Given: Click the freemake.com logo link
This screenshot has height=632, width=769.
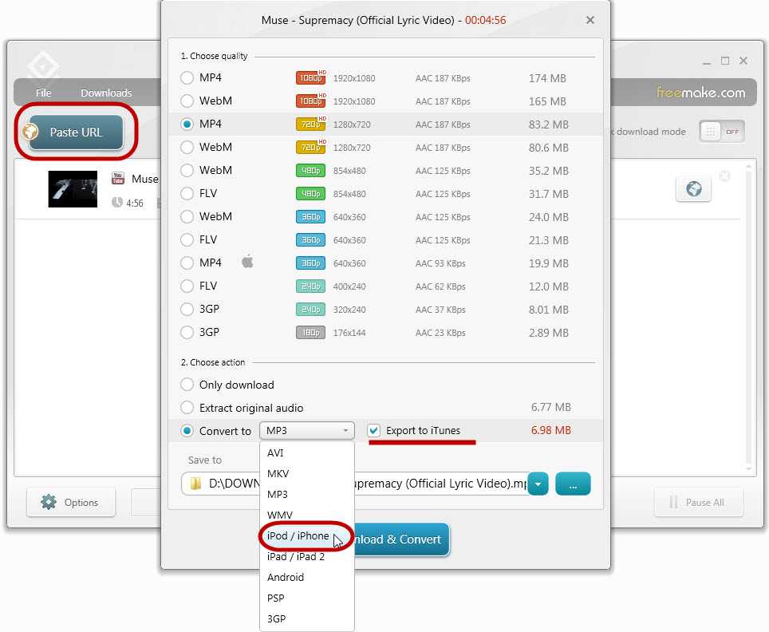Looking at the screenshot, I should point(700,93).
